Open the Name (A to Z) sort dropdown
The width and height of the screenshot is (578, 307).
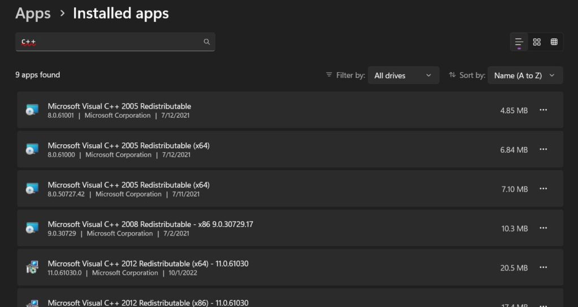525,75
